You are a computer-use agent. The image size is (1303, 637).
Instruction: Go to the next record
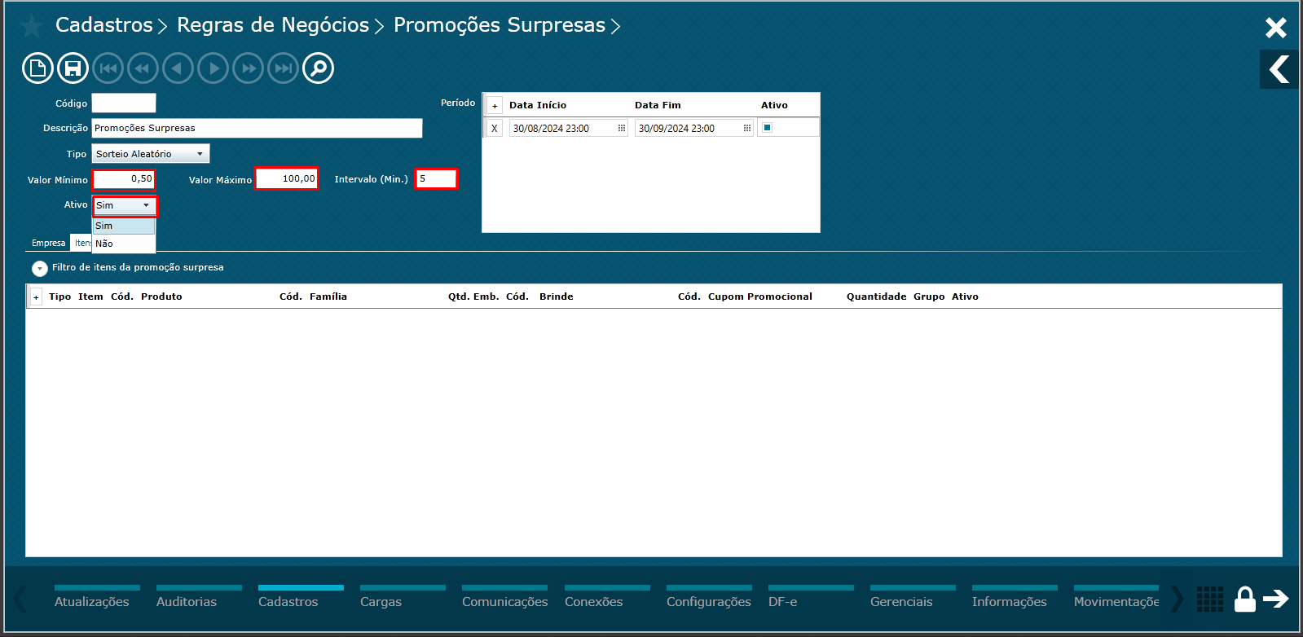pos(213,68)
